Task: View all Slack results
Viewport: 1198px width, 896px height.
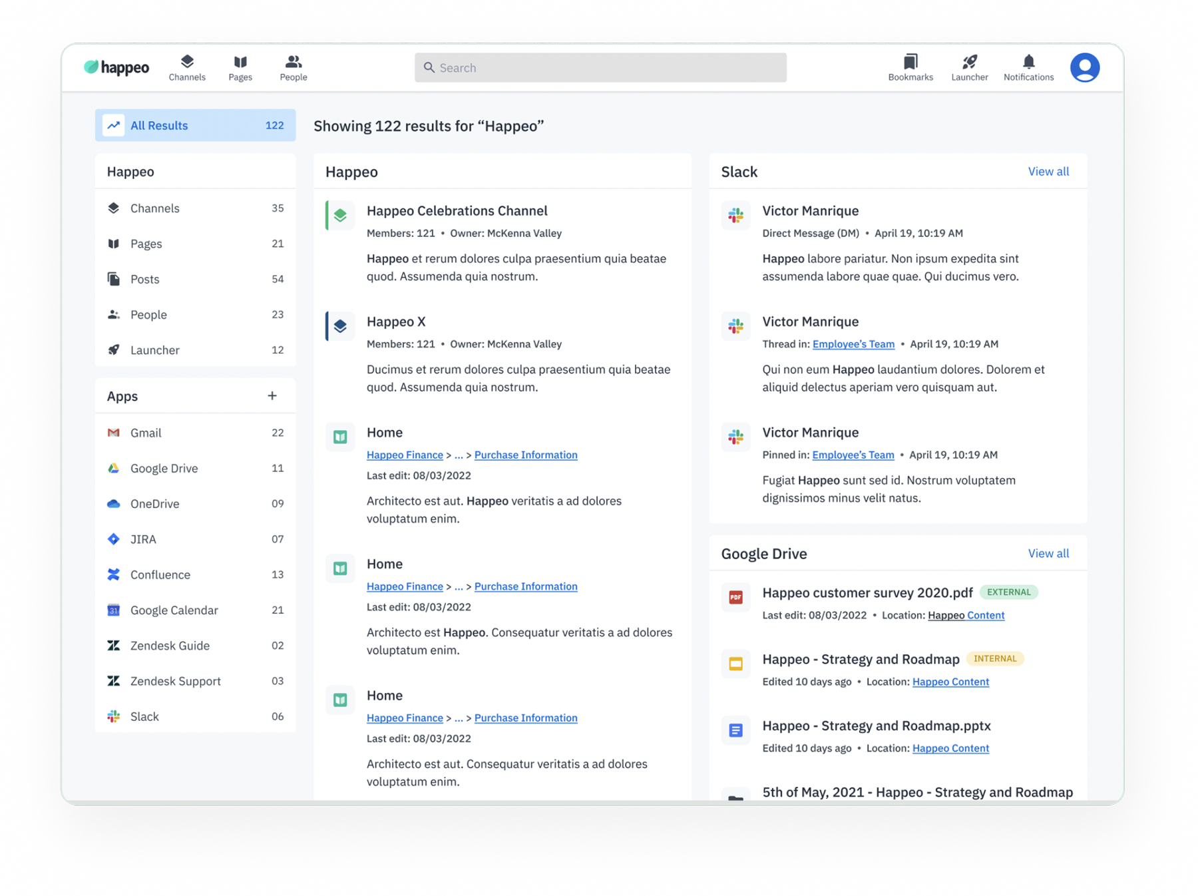Action: 1048,171
